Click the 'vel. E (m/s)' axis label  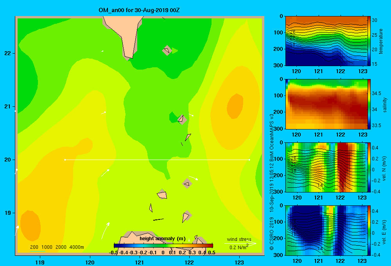[x=384, y=232]
